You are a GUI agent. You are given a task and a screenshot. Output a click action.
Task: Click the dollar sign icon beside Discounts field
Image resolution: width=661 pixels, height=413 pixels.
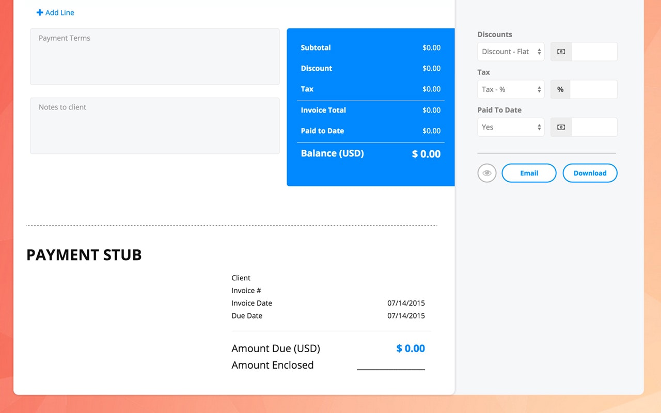click(x=561, y=51)
